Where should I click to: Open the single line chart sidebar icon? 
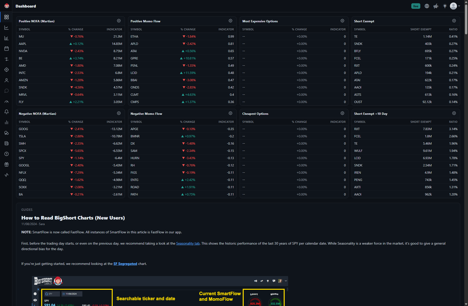click(x=7, y=28)
